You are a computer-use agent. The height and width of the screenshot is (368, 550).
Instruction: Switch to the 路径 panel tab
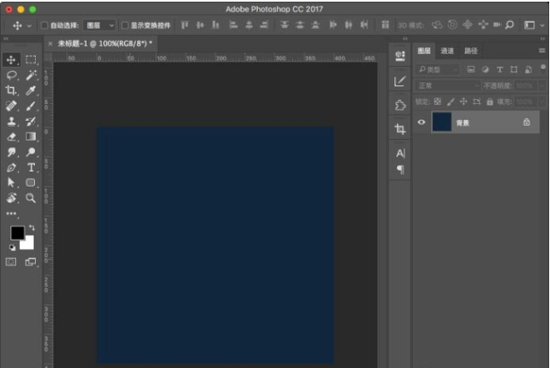471,52
